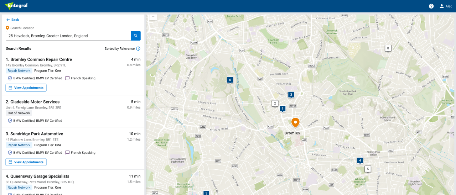Viewport: 456px width, 195px height.
Task: Click the 0.9 miles distance text
Action: click(134, 107)
